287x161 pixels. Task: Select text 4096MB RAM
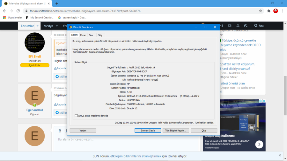tap(134, 100)
